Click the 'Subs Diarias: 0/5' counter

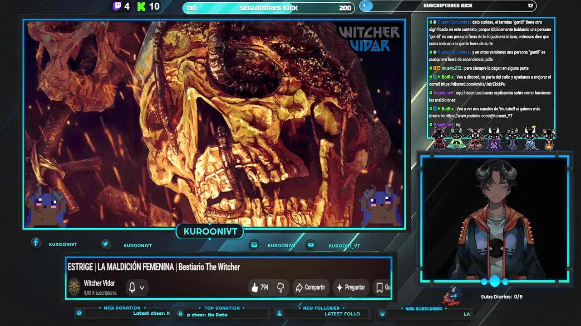pyautogui.click(x=502, y=297)
